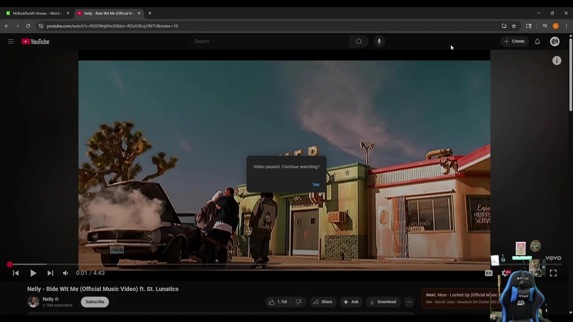Screen dimensions: 573x322
Task: Click the page vertical scrollbar
Action: coord(571,76)
